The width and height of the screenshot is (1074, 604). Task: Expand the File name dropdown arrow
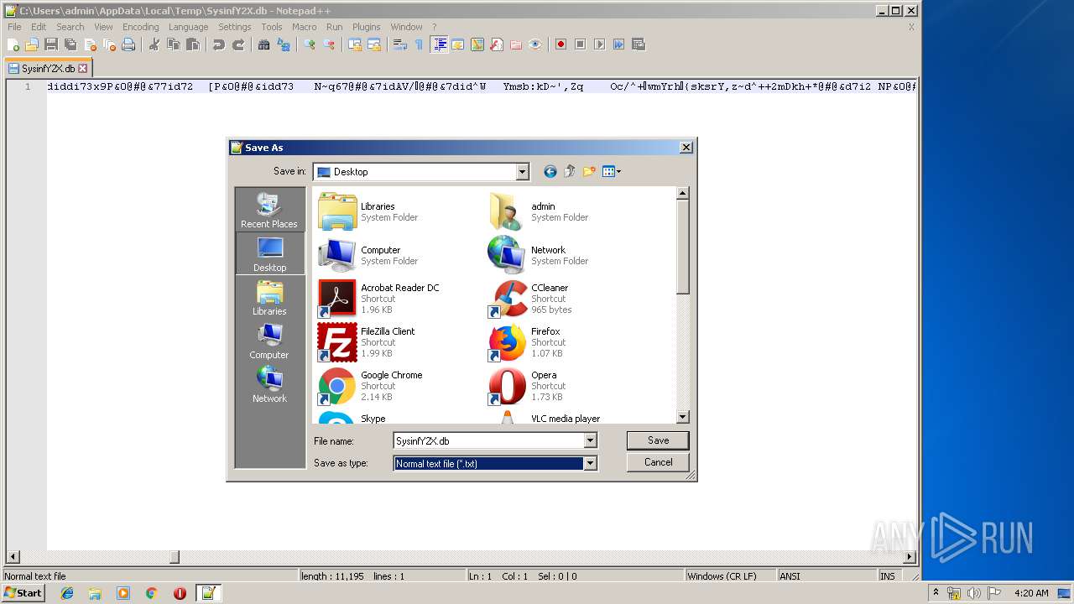click(590, 440)
